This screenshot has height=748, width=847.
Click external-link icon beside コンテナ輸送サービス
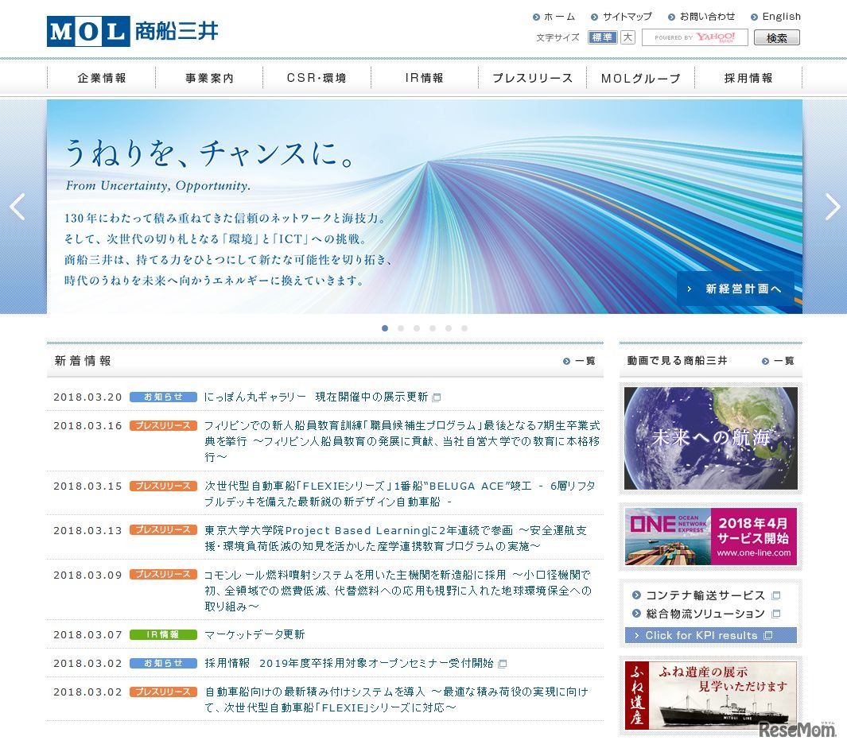(x=776, y=595)
